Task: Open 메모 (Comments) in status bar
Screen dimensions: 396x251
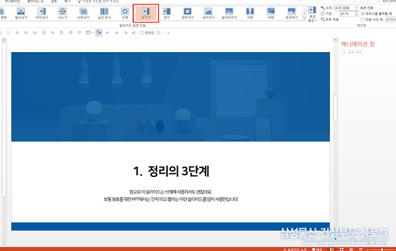Action: [x=317, y=250]
